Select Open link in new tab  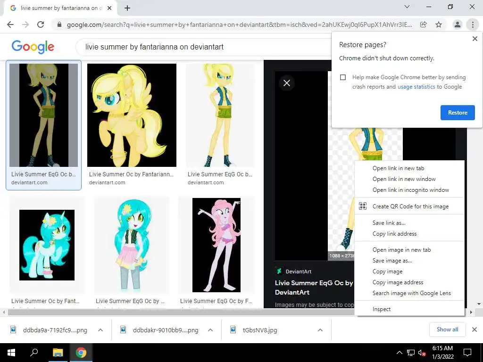coord(409,168)
